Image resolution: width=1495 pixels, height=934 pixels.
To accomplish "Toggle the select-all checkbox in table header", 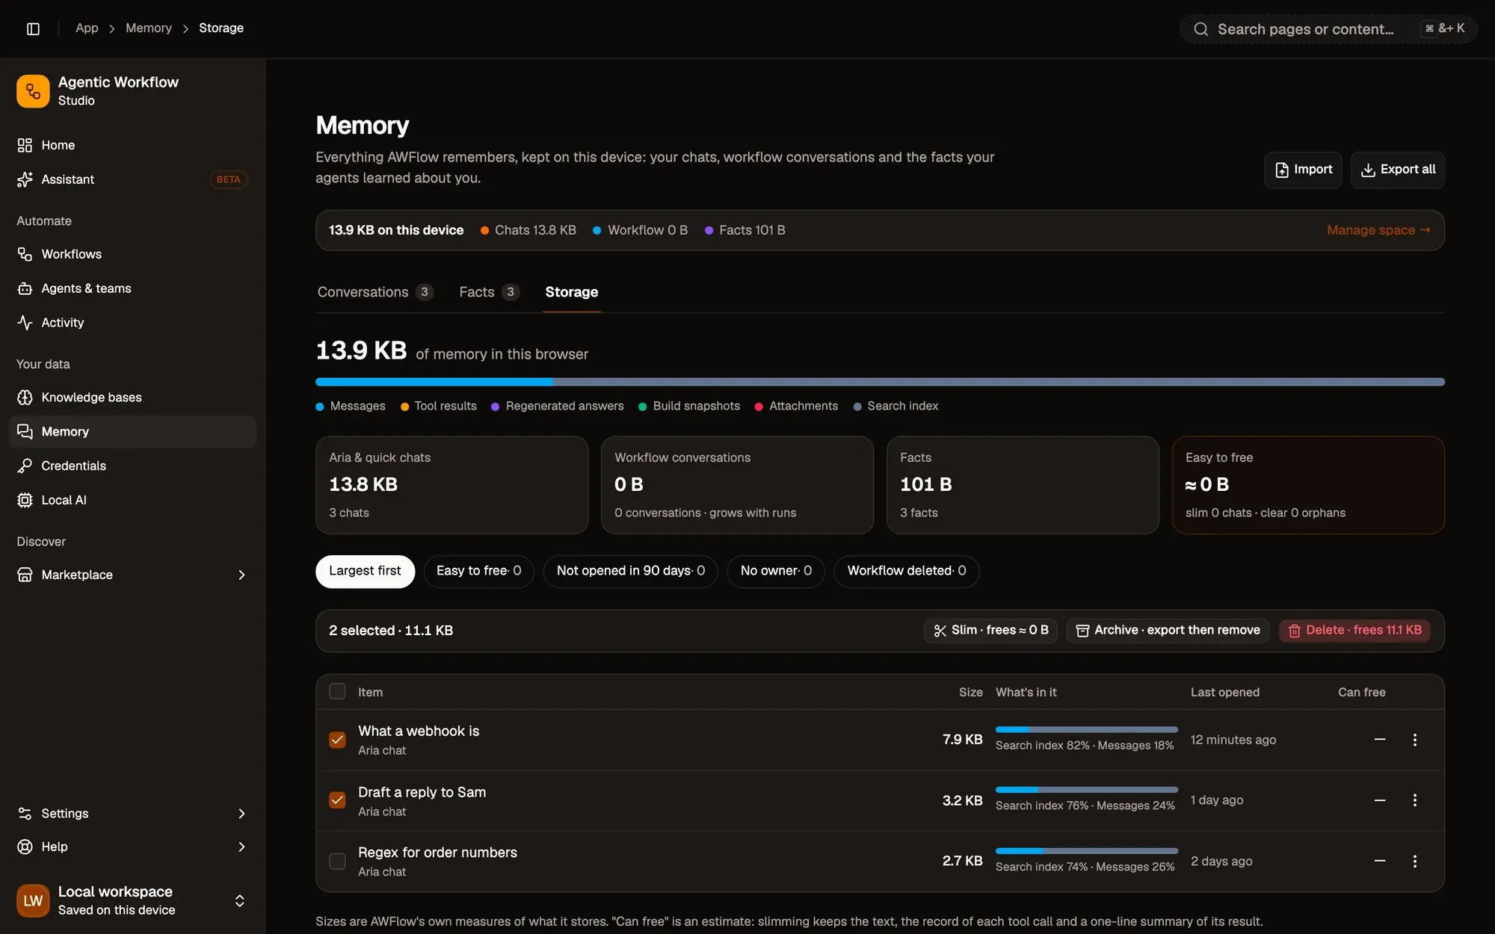I will [x=337, y=691].
